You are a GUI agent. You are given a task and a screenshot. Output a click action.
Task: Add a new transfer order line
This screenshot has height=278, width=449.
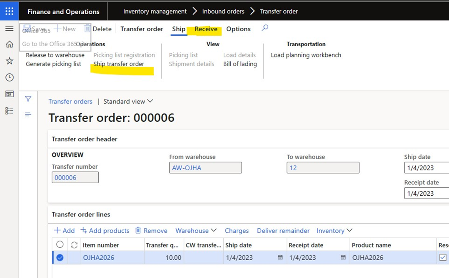click(x=65, y=231)
